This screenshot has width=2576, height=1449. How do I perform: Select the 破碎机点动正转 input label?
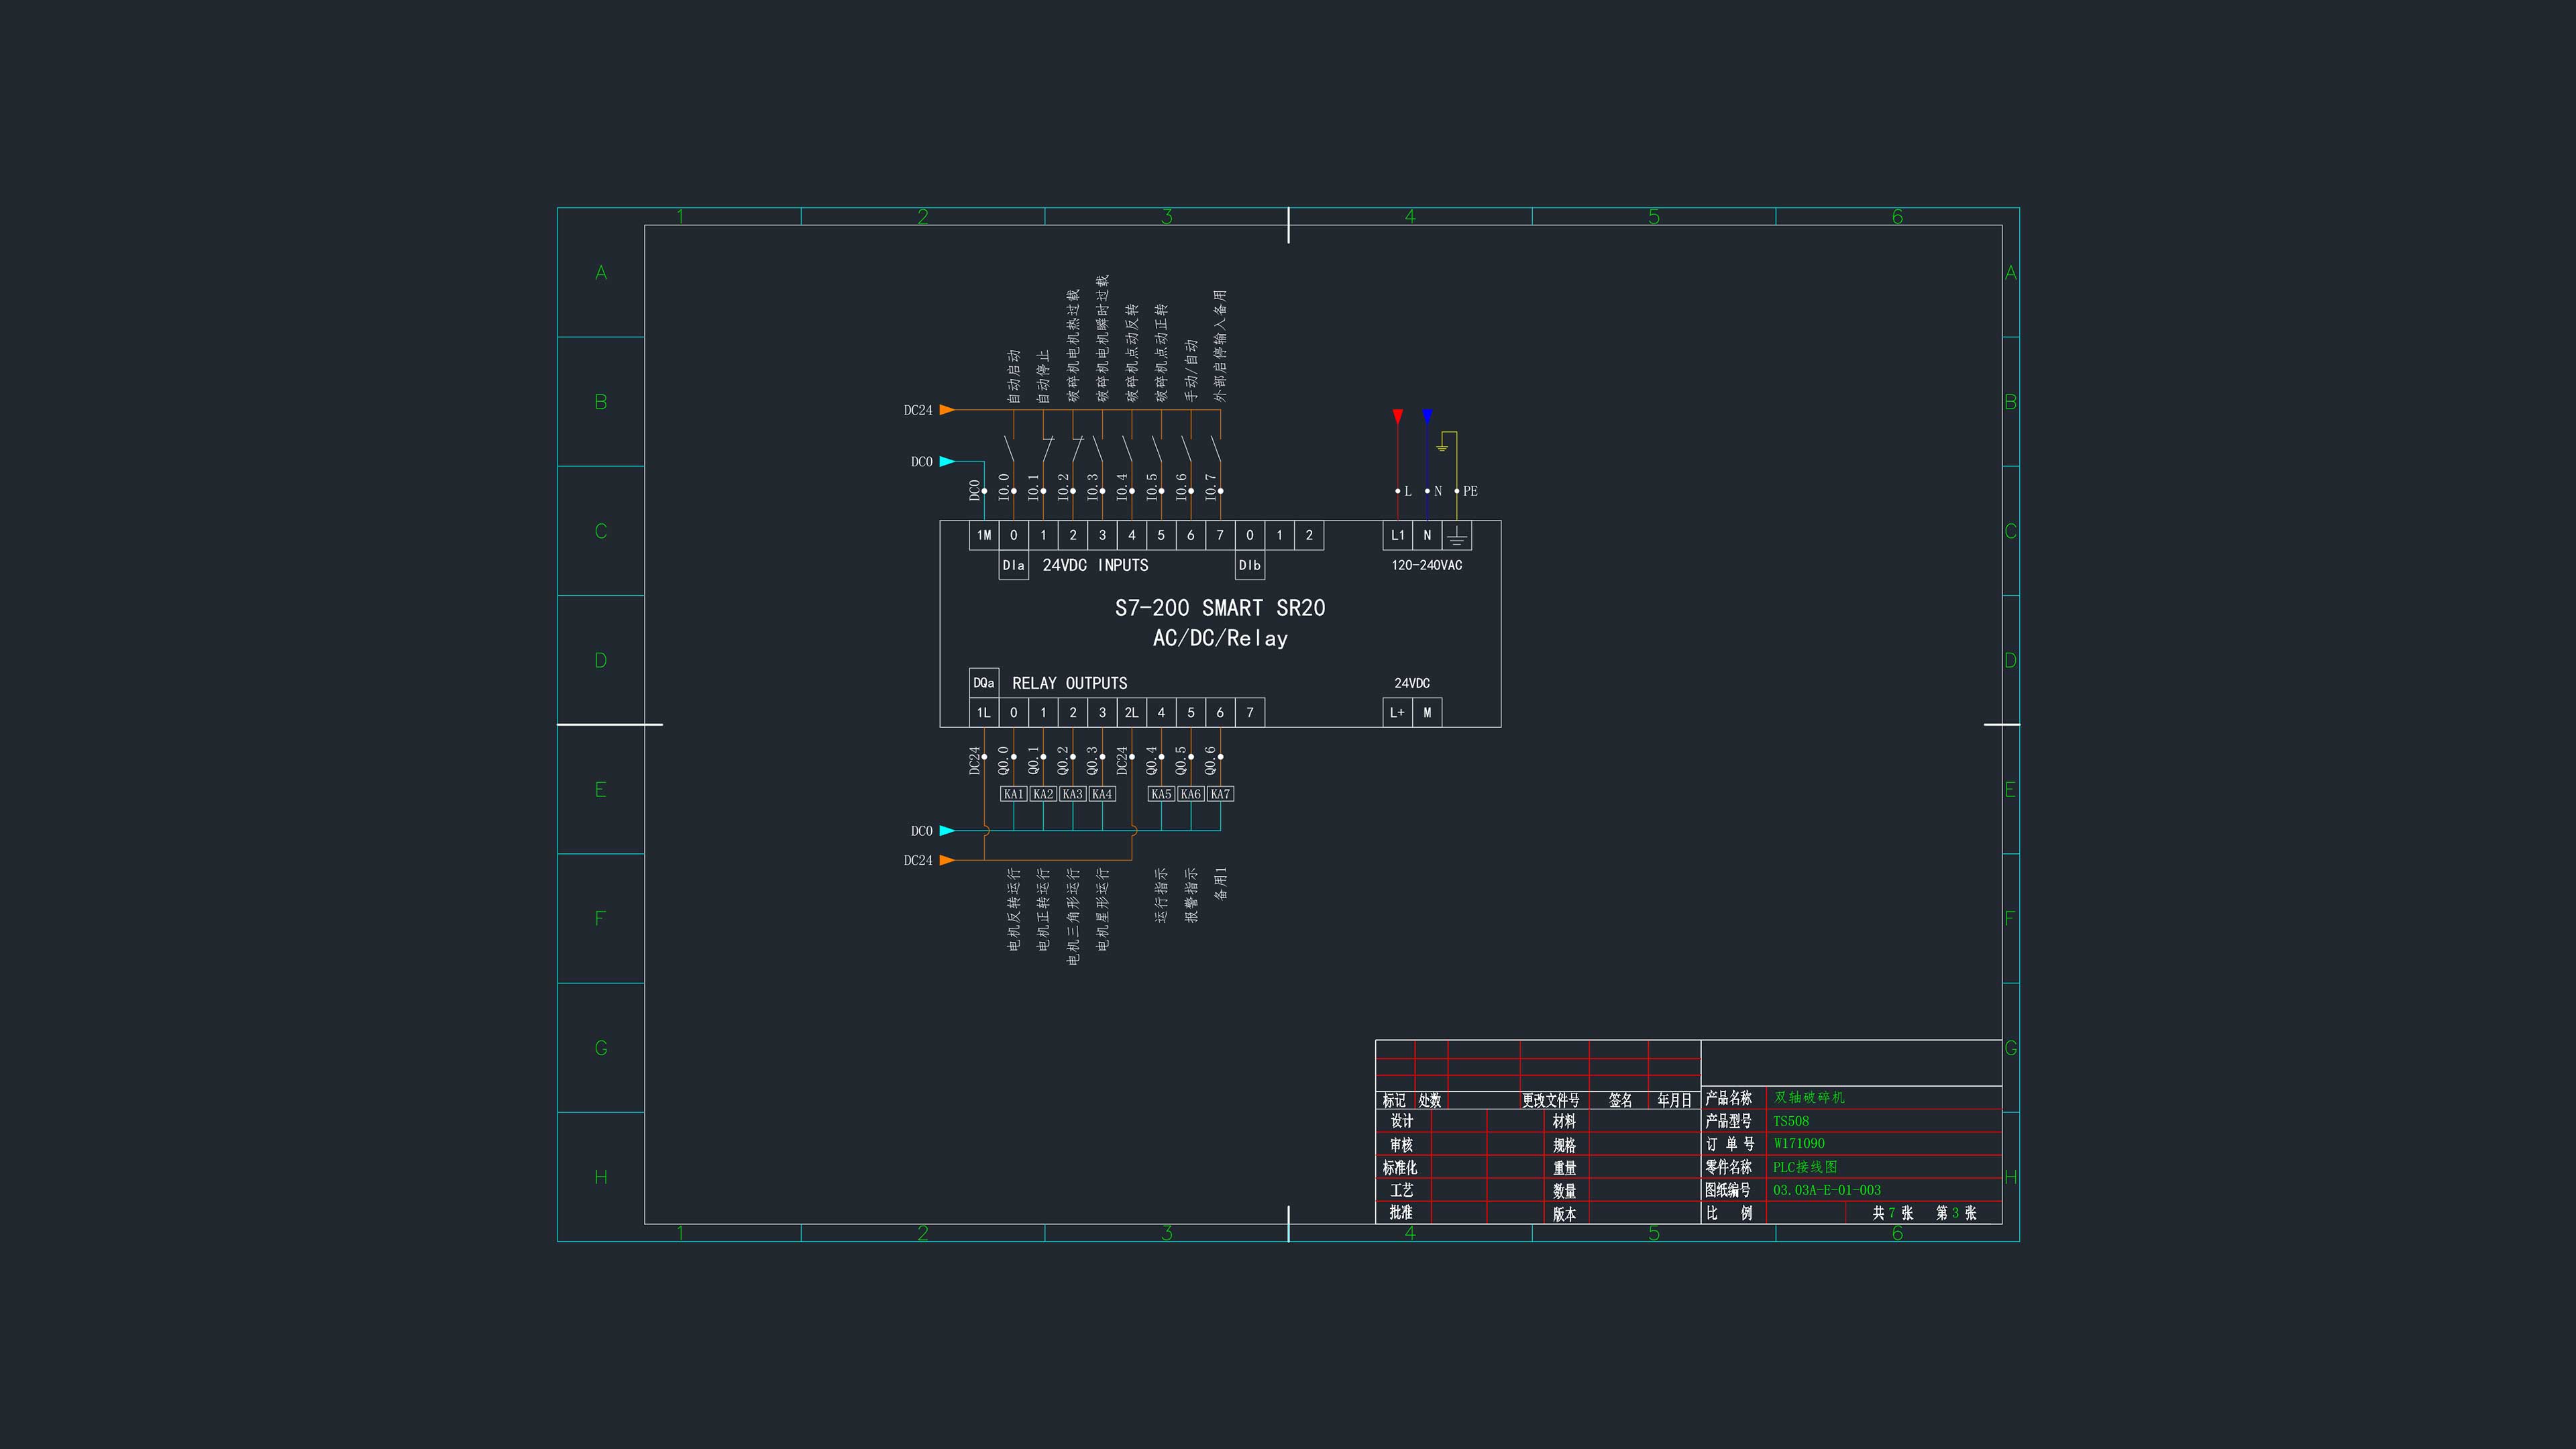coord(1161,353)
